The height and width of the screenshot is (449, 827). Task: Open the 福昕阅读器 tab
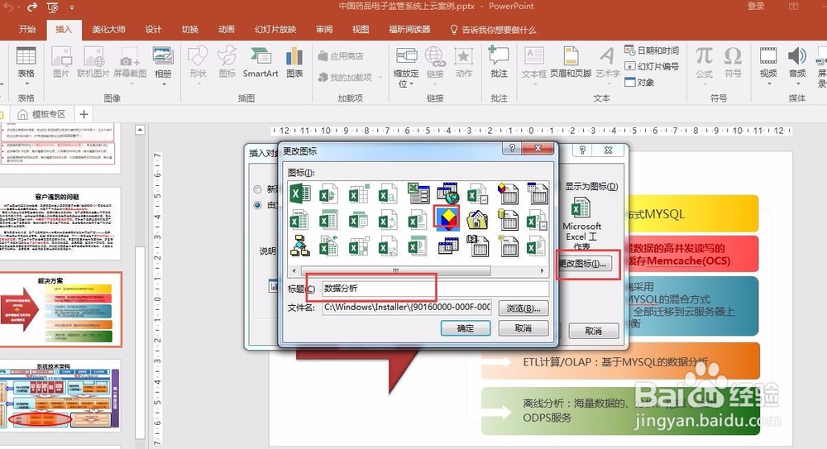pyautogui.click(x=409, y=30)
